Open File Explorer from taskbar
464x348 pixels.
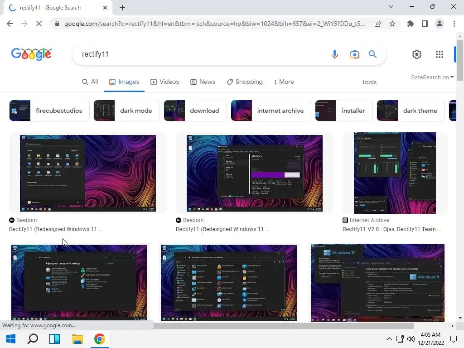[x=77, y=339]
